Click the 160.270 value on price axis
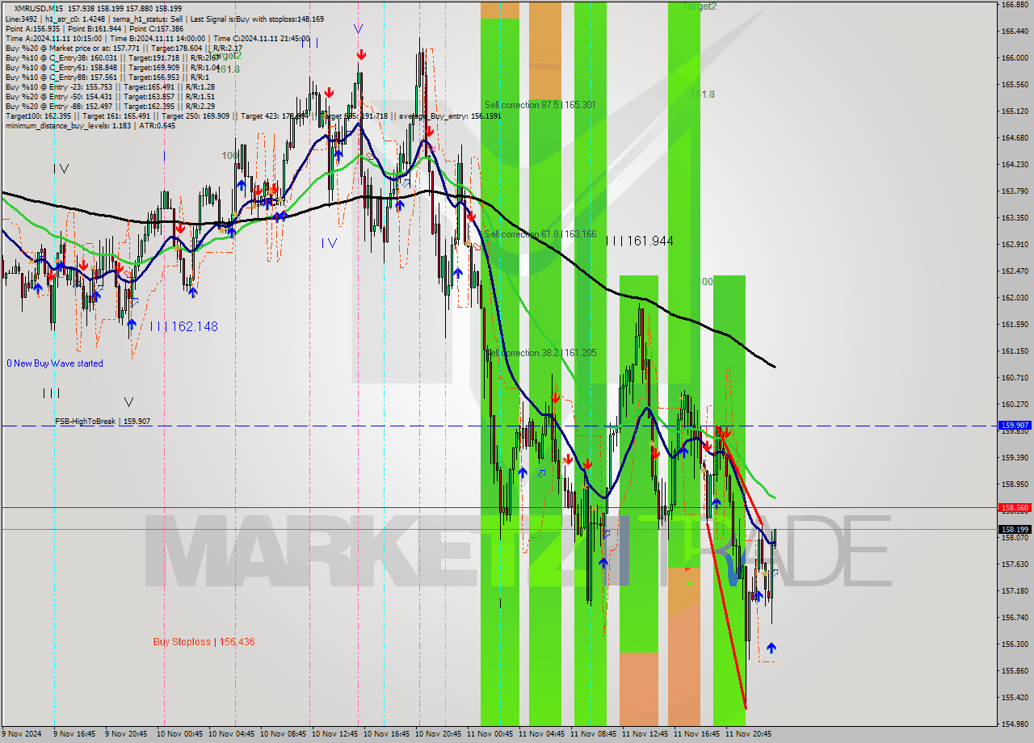Image resolution: width=1034 pixels, height=743 pixels. click(x=1015, y=404)
